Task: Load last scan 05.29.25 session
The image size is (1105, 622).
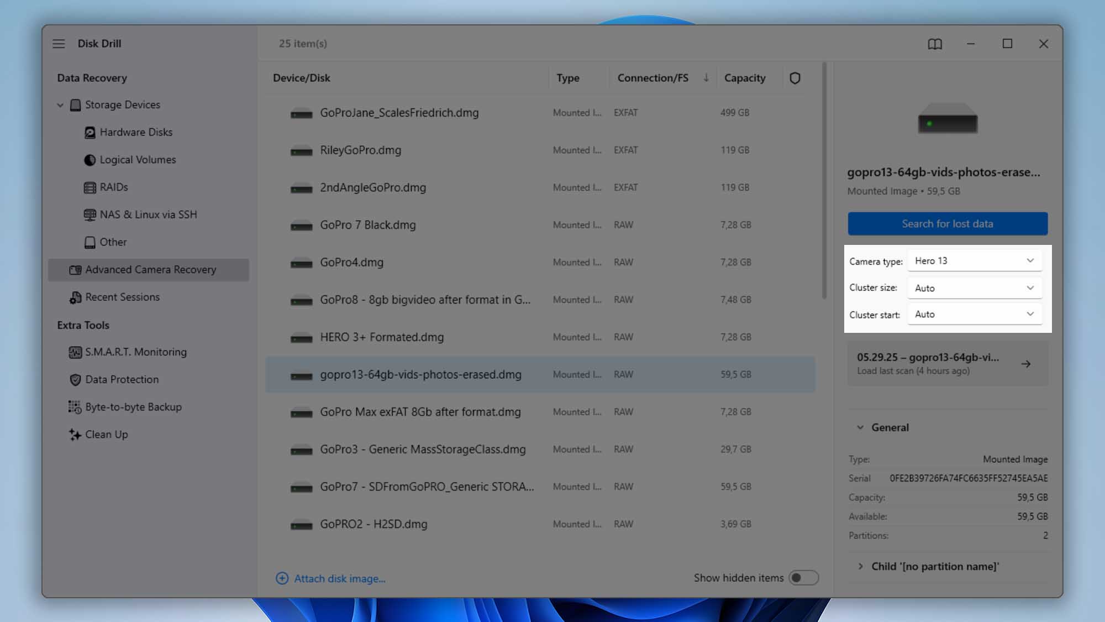Action: point(948,364)
